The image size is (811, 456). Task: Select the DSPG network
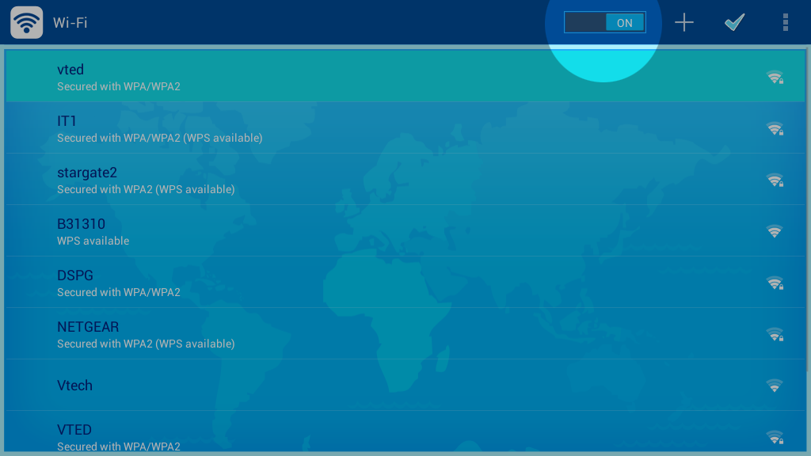pyautogui.click(x=405, y=282)
